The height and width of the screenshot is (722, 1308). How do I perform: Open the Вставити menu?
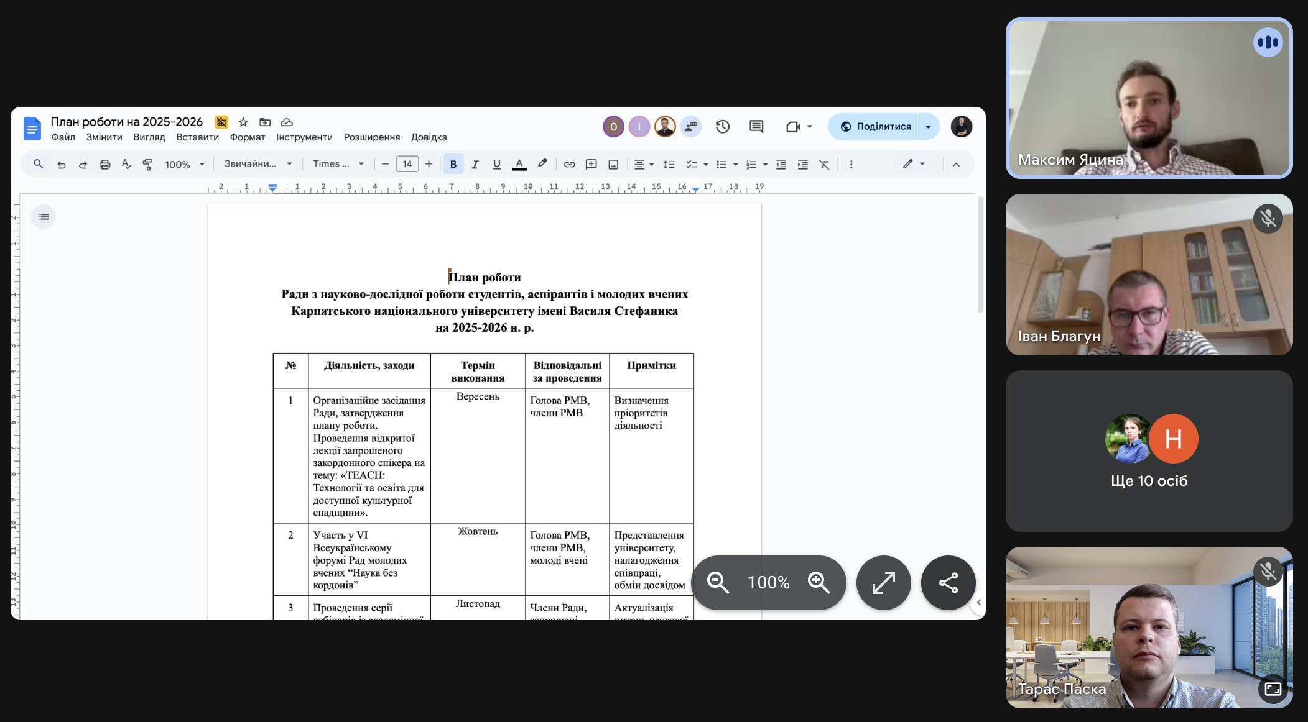coord(197,137)
